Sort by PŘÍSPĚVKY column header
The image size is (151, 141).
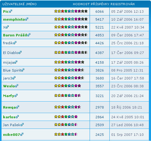click(x=100, y=4)
